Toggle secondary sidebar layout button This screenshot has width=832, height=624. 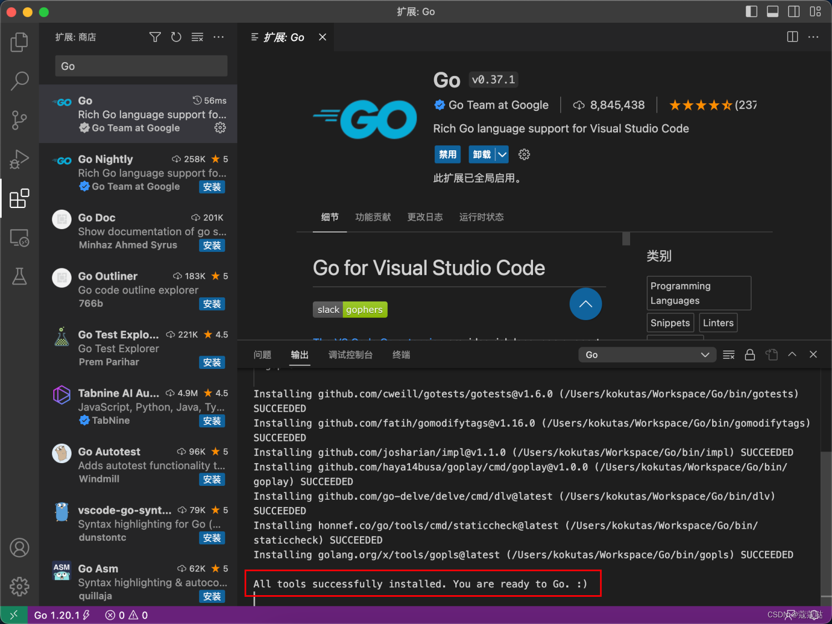coord(794,12)
